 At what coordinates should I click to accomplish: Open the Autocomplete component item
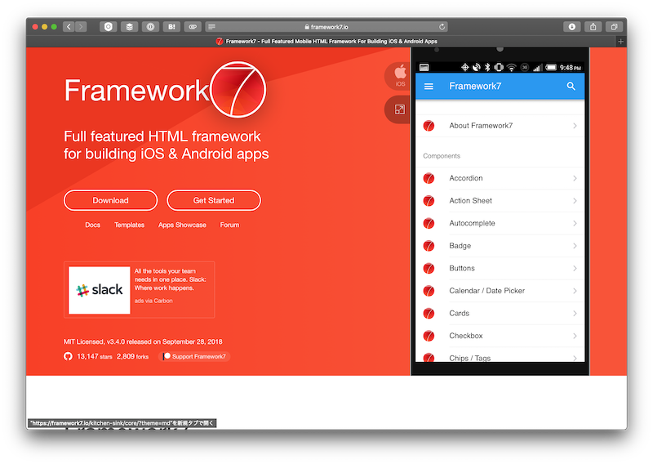pos(500,224)
